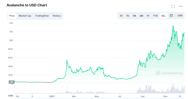Choose the 3M time range
Screen dimensions: 188x99
pos(141,16)
